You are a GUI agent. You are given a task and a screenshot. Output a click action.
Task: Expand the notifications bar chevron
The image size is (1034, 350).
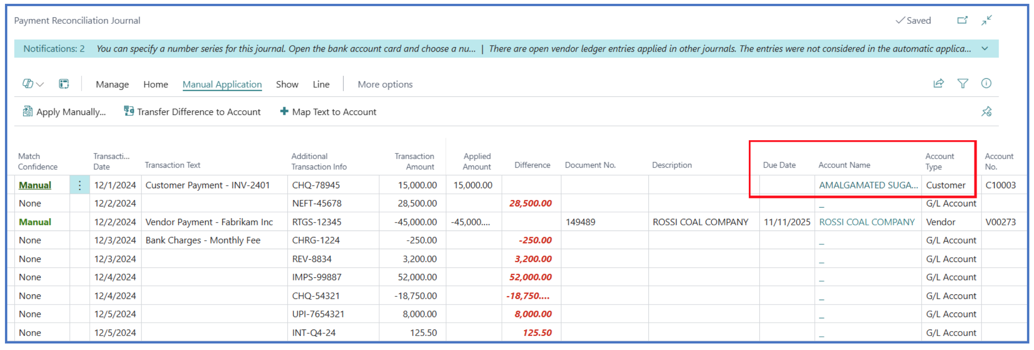pyautogui.click(x=985, y=48)
